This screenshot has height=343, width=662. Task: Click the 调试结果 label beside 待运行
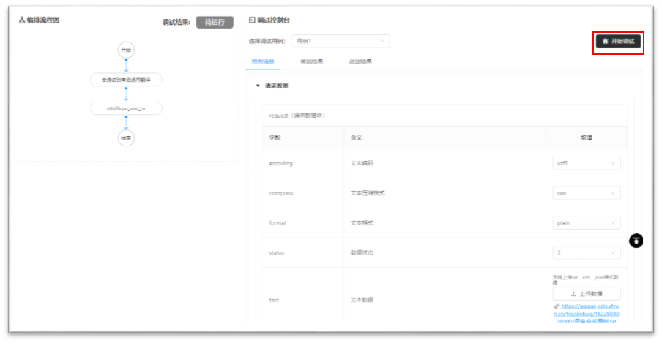176,23
